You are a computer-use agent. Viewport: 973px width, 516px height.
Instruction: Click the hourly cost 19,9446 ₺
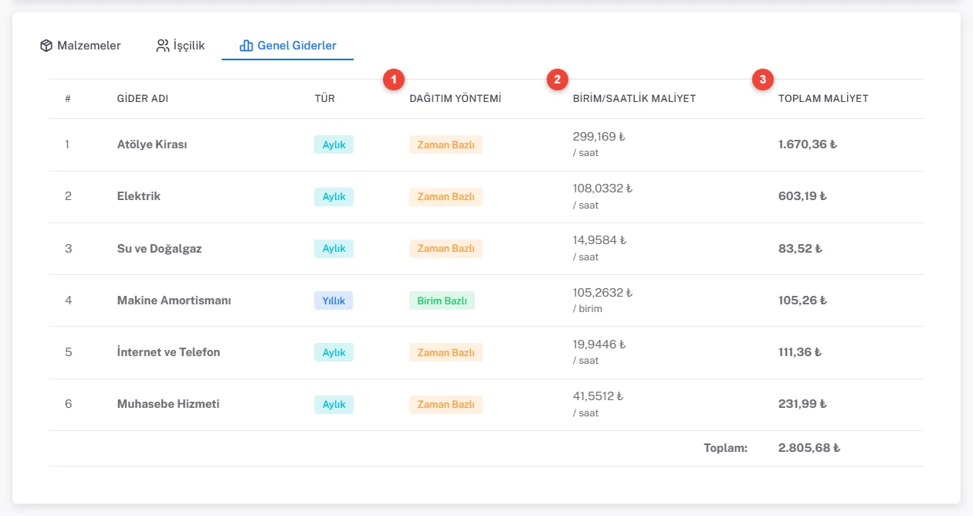click(599, 345)
